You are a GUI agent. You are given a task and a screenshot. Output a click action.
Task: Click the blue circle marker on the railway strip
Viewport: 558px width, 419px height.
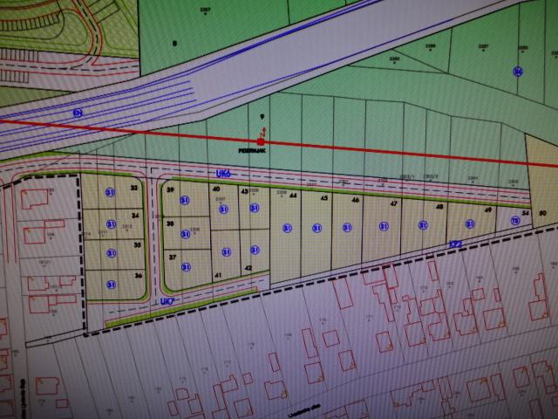click(x=78, y=113)
